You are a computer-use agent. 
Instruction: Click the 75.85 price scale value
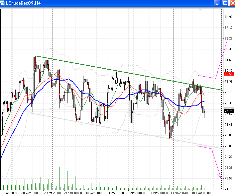tap(229, 135)
